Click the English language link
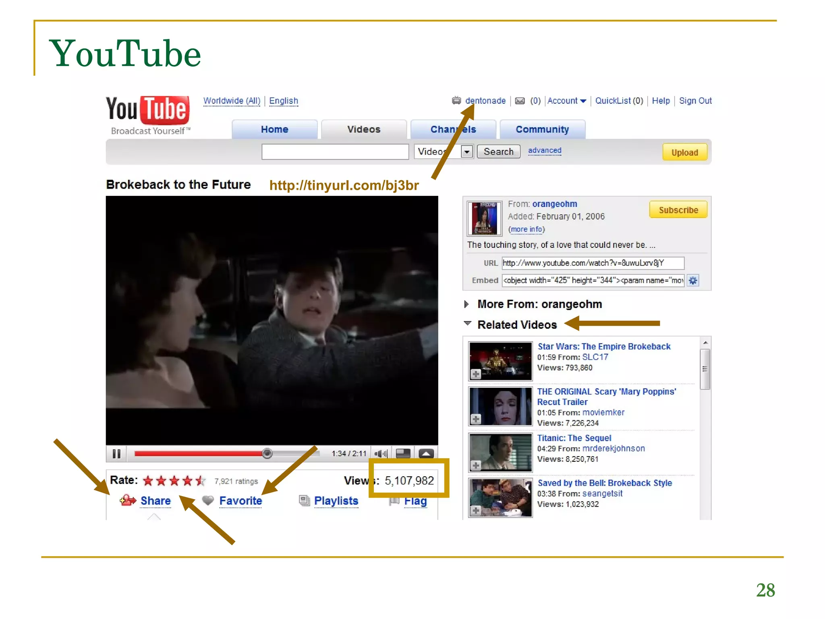This screenshot has height=619, width=825. 284,101
